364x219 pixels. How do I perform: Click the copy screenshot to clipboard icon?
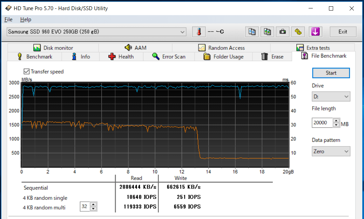(267, 32)
